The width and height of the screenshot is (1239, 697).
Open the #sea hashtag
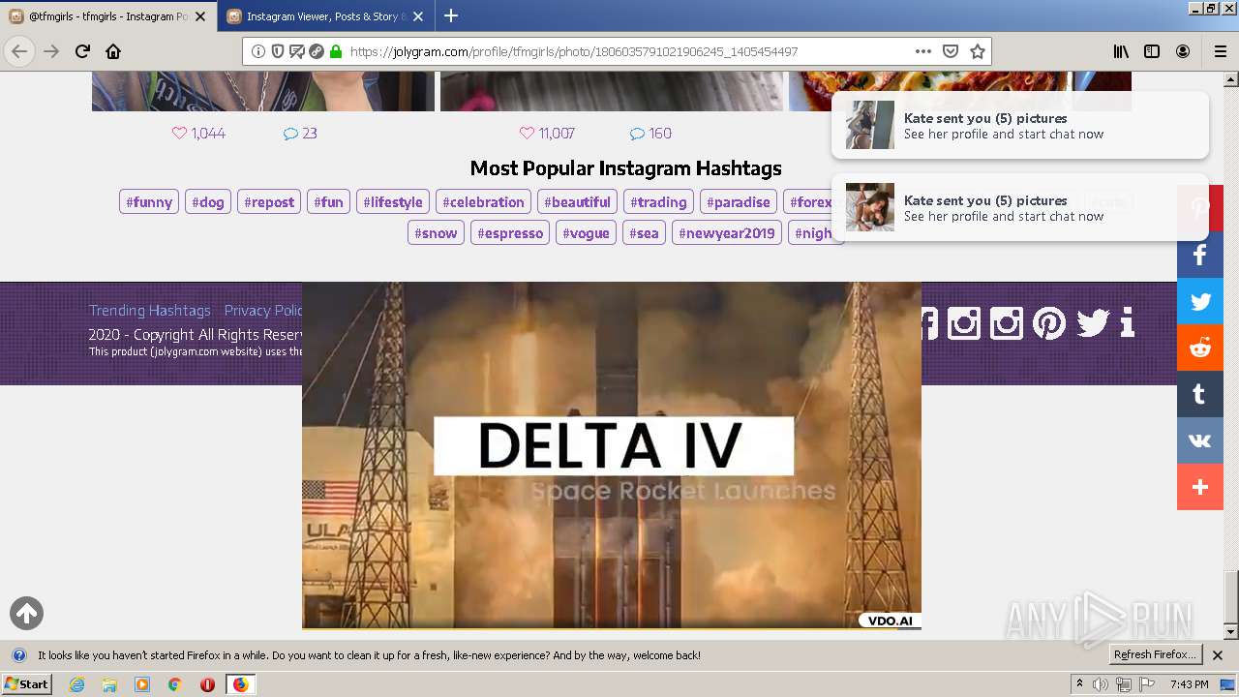[x=644, y=232]
